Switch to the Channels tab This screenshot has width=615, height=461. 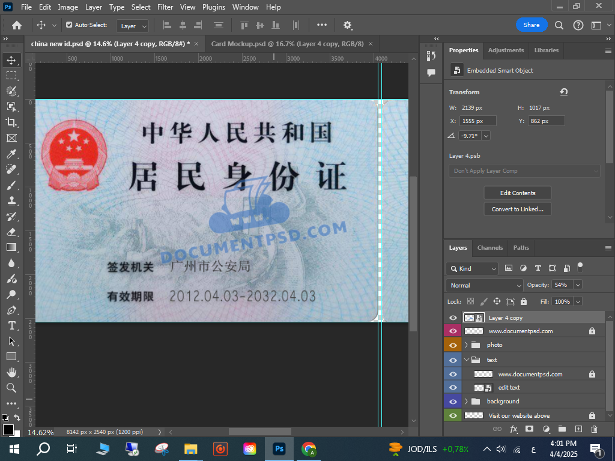[490, 248]
